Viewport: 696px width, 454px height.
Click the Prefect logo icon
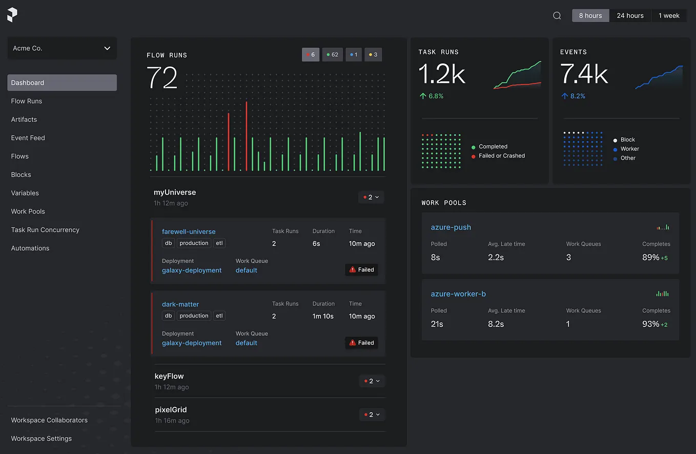12,15
